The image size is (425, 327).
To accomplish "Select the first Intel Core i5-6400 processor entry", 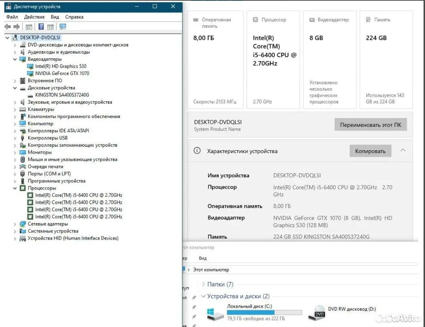I will [x=78, y=195].
